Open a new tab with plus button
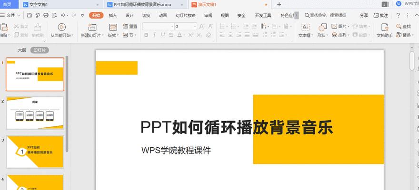The image size is (419, 190). (279, 4)
